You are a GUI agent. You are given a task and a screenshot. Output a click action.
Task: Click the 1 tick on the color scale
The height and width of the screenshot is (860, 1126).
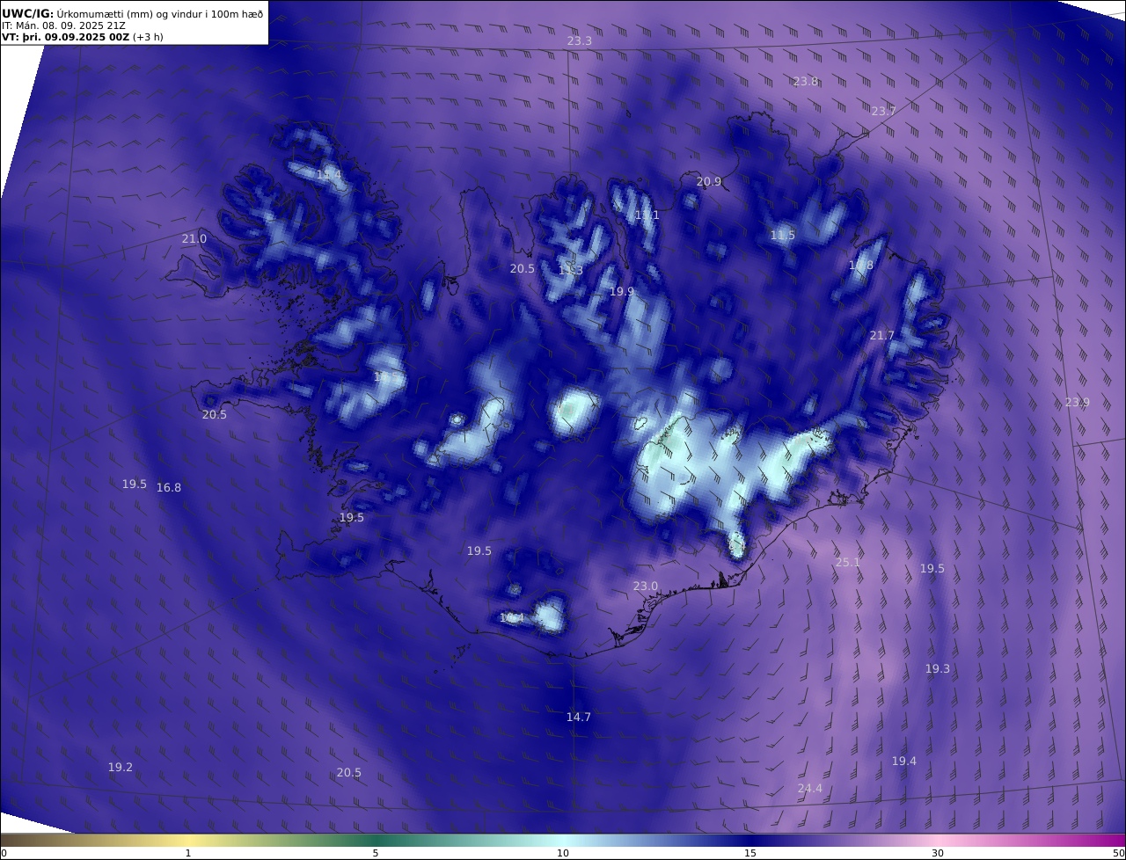(188, 853)
